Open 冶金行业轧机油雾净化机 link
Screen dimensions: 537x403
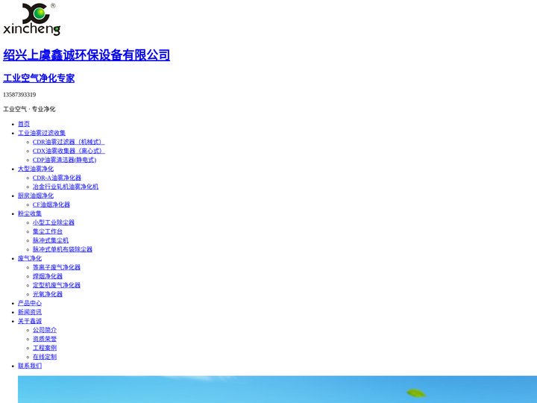click(x=66, y=187)
